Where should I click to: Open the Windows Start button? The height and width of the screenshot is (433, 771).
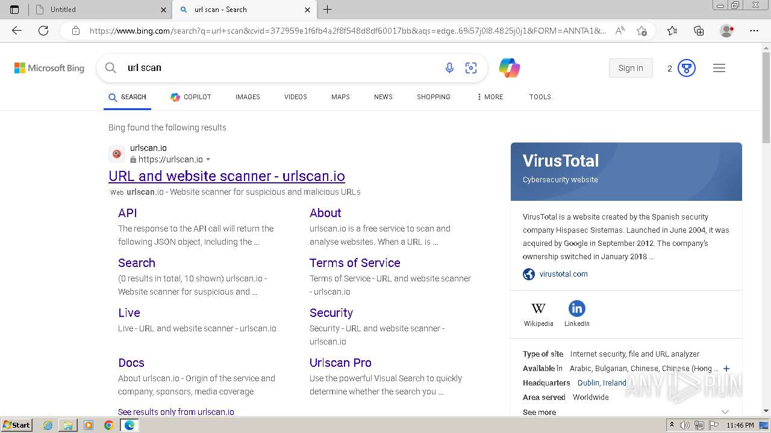pyautogui.click(x=17, y=425)
